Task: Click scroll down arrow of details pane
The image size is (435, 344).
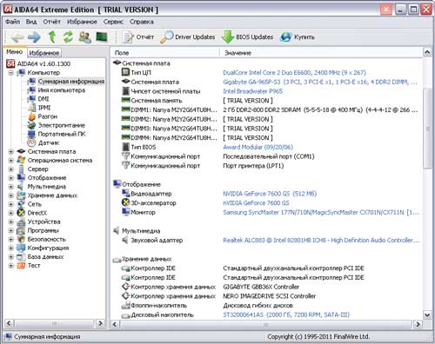Action: tap(427, 314)
